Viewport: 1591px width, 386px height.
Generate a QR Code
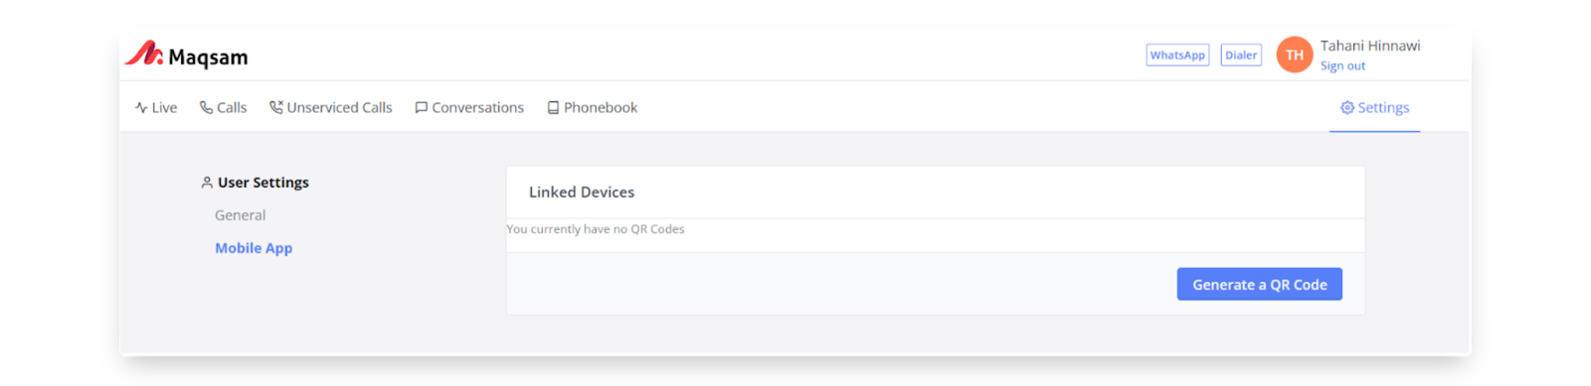(x=1260, y=284)
